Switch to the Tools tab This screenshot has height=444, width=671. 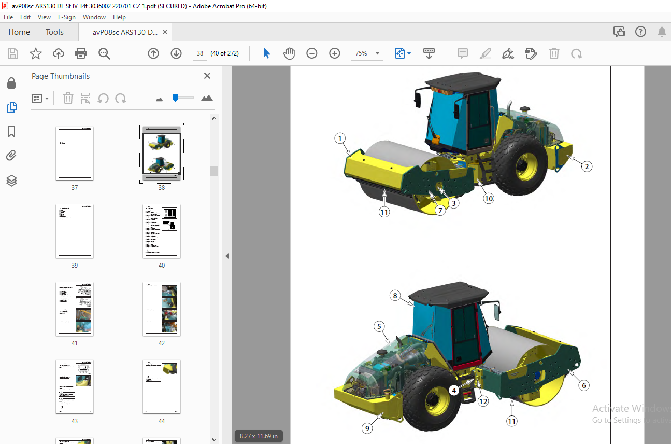[54, 32]
